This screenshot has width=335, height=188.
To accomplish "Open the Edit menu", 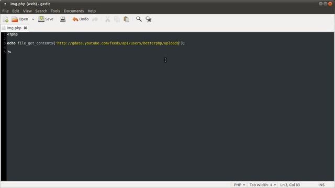I will tap(16, 11).
